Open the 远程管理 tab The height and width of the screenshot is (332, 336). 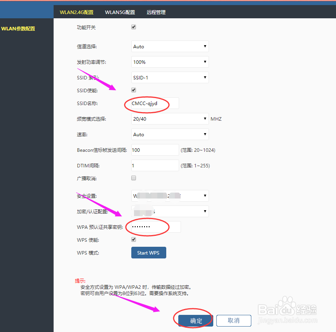(x=156, y=12)
